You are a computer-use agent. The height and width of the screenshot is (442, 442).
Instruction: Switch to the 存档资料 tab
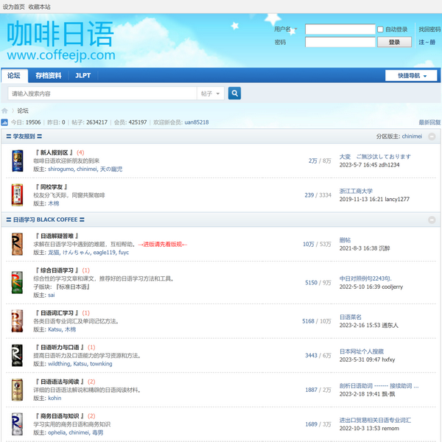tap(49, 76)
